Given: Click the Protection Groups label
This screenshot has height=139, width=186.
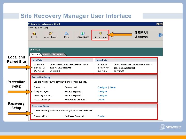Looking at the screenshot, I should click(x=42, y=100).
